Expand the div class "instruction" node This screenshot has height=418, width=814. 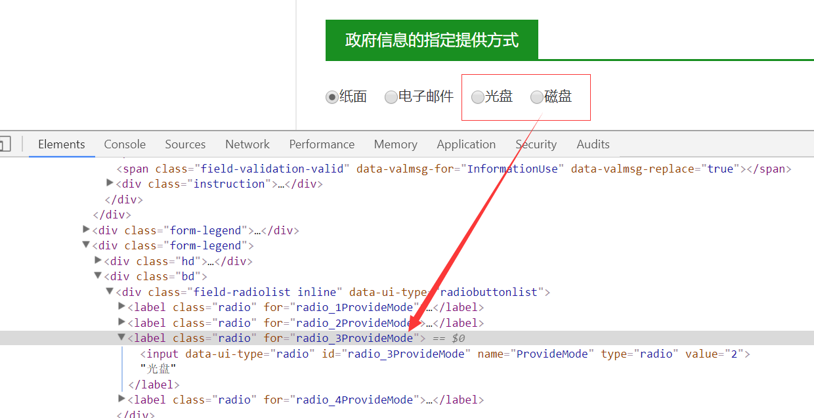tap(110, 183)
